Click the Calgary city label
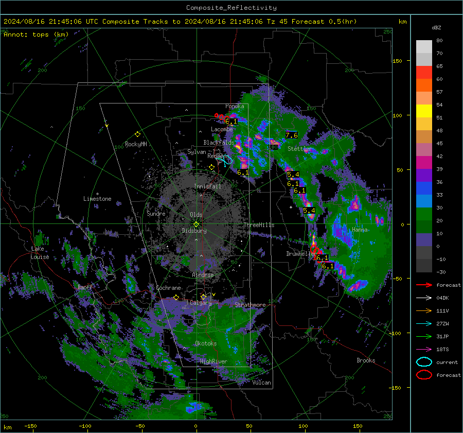This screenshot has width=463, height=433. coord(201,303)
